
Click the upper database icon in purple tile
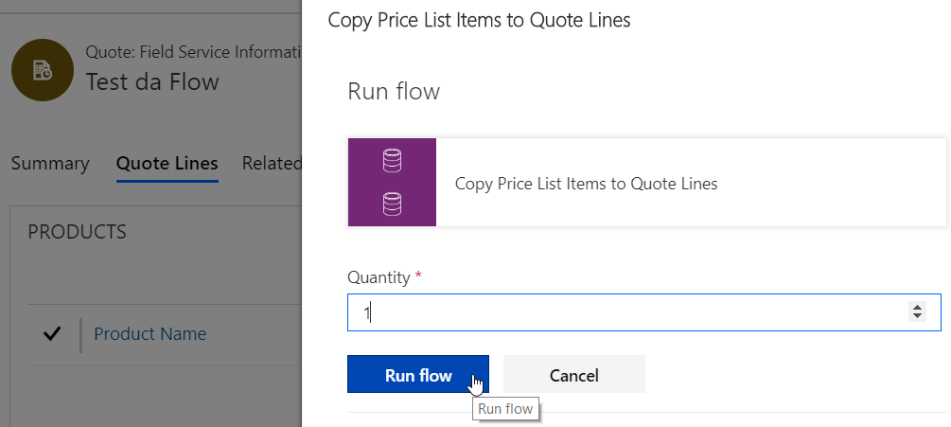click(392, 161)
